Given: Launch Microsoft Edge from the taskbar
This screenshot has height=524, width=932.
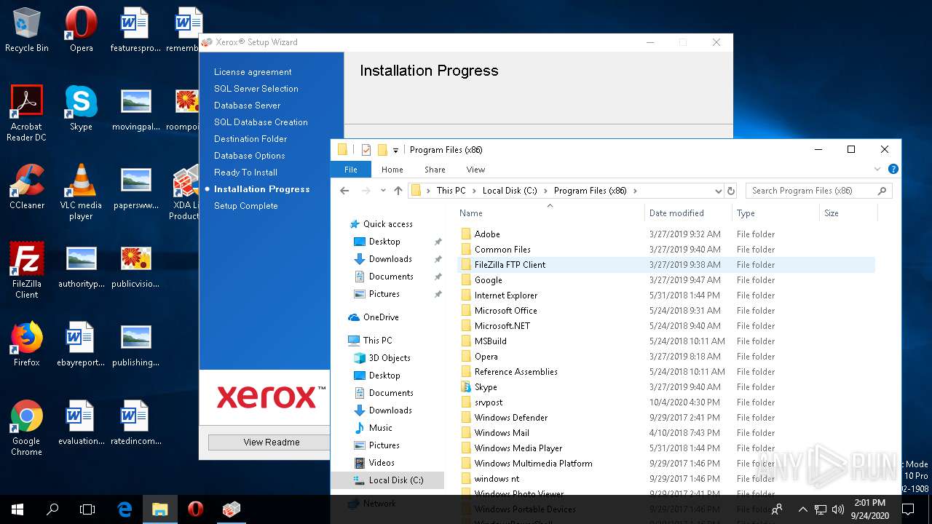Looking at the screenshot, I should tap(125, 509).
